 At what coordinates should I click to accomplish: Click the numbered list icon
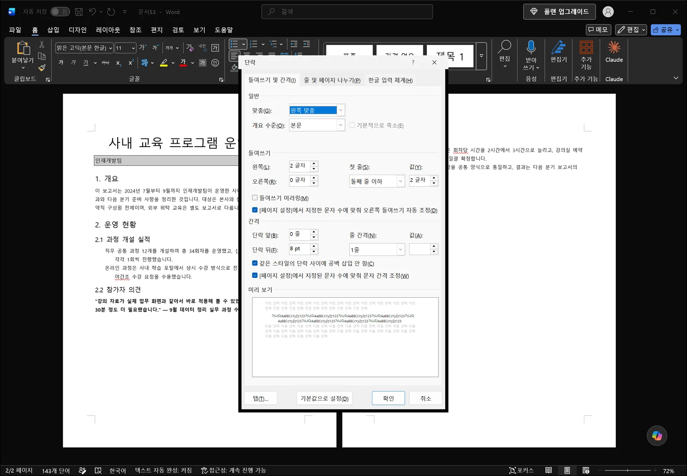[254, 44]
